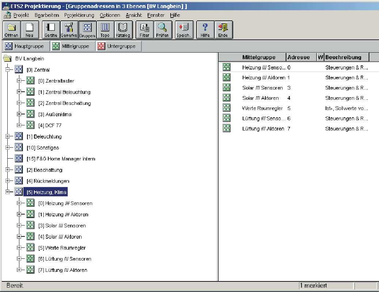Collapse the [5] Heizung, Klima node
Viewport: 379px width, 292px height.
coord(7,192)
